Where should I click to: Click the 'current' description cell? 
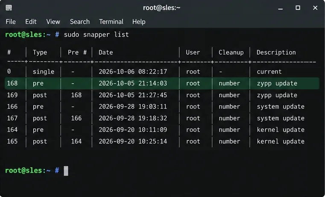(269, 72)
